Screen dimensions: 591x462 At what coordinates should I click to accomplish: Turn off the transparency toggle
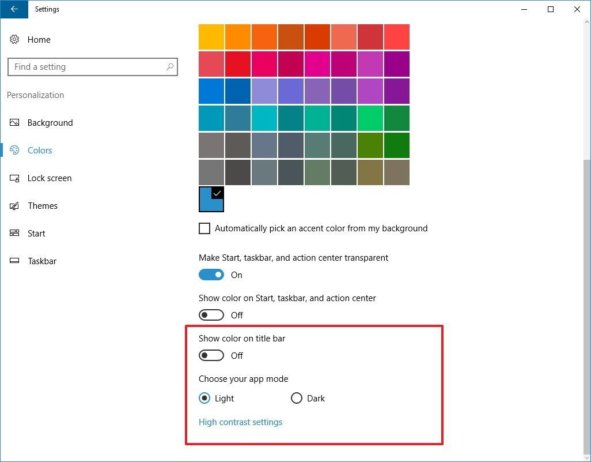[x=211, y=275]
